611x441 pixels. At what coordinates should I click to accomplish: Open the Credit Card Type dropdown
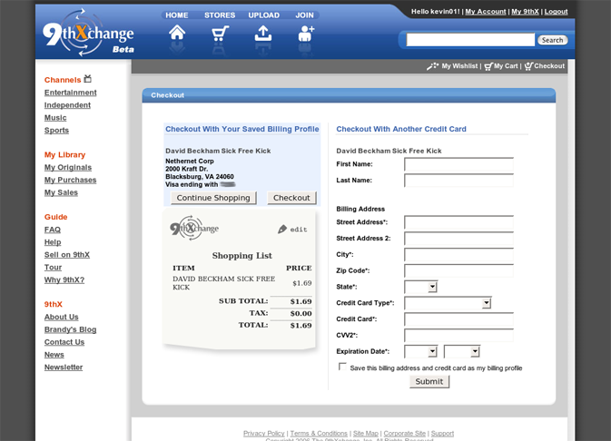point(448,303)
